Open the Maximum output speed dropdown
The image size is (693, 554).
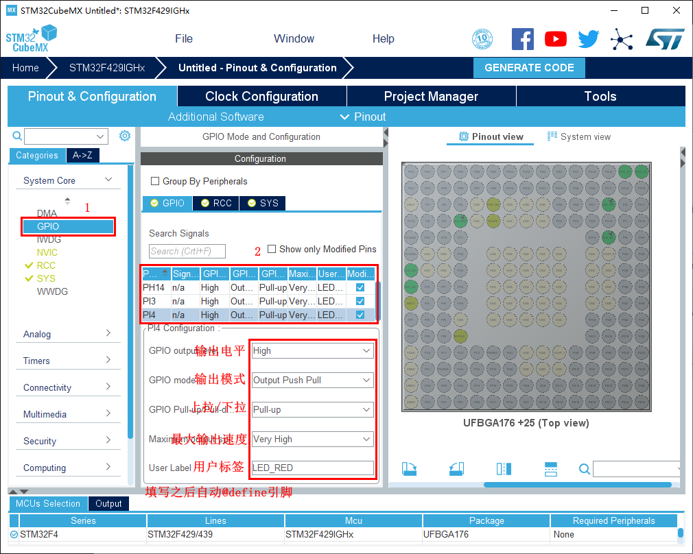312,439
